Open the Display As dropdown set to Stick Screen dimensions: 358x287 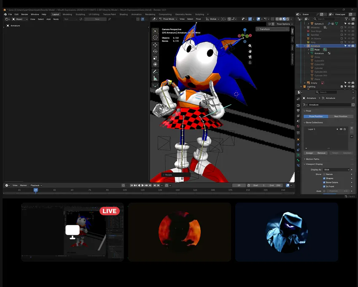pyautogui.click(x=336, y=170)
